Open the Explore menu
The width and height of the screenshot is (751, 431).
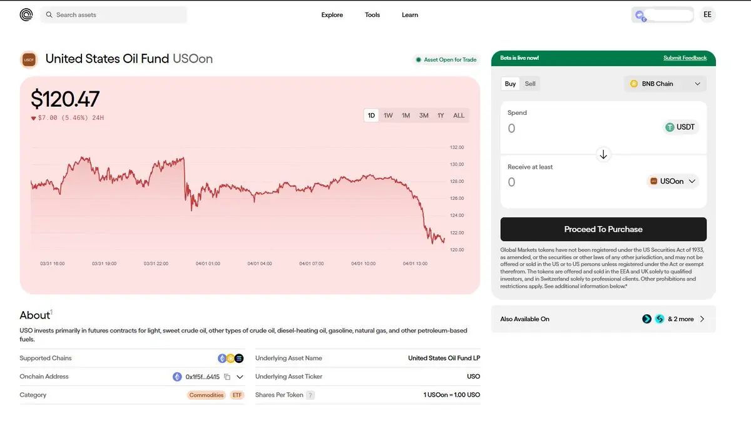[x=332, y=15]
